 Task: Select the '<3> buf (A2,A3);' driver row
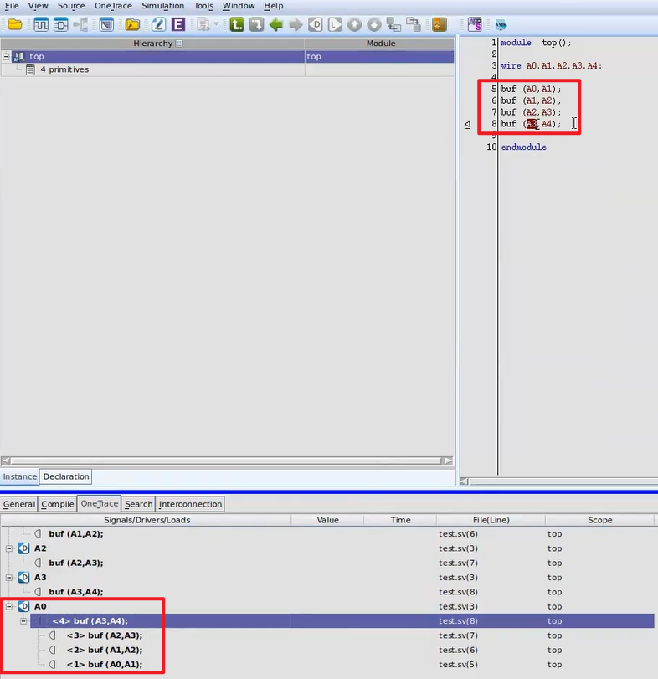coord(327,635)
